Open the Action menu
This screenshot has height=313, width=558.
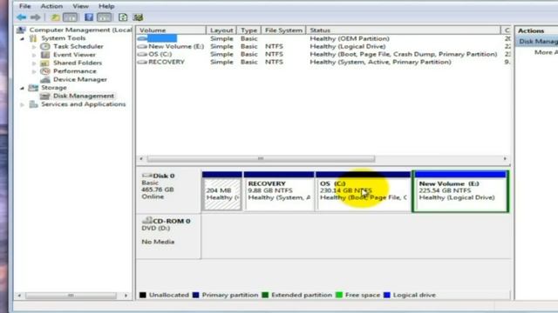[x=51, y=6]
